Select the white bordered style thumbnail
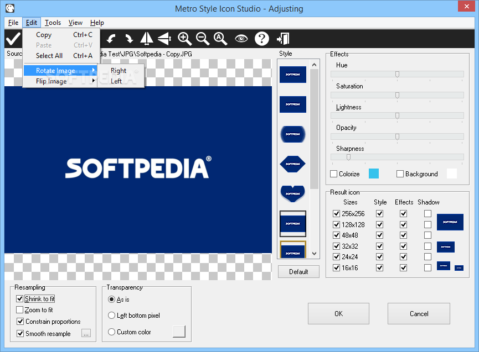Screen dimensions: 479x352 pyautogui.click(x=292, y=224)
